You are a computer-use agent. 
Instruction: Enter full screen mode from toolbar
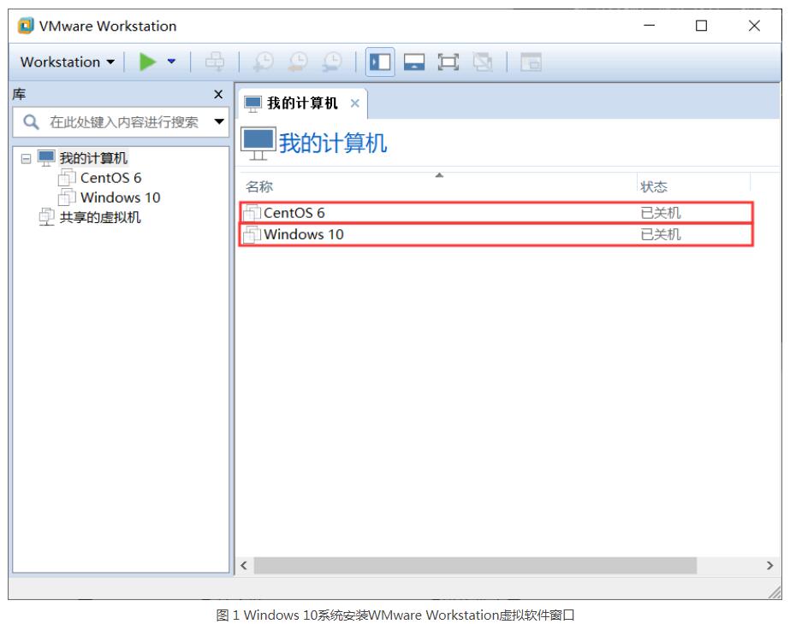click(x=448, y=62)
